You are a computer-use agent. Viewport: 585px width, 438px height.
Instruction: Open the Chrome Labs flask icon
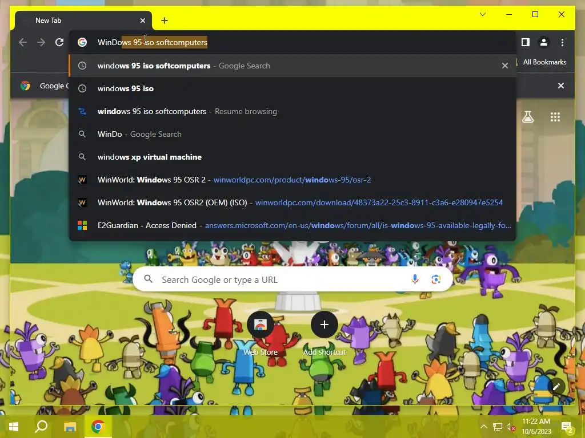[x=527, y=117]
